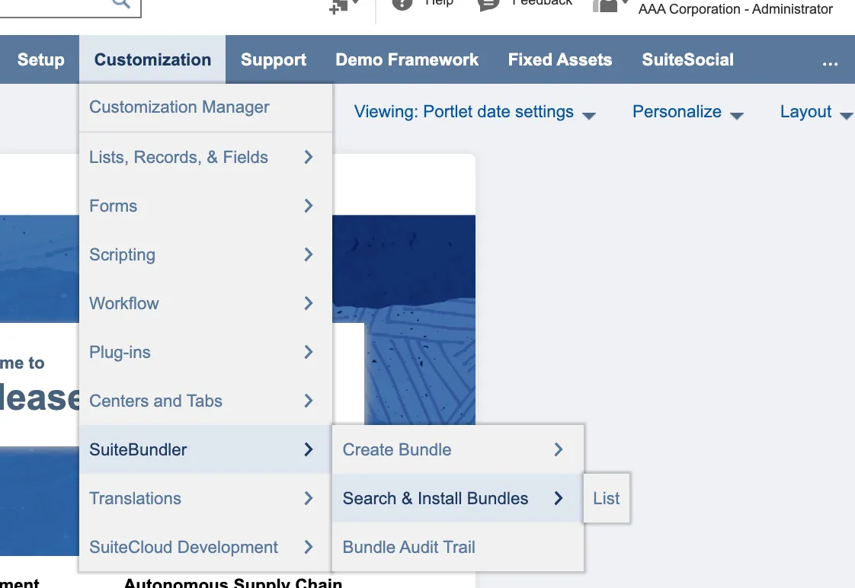
Task: Click the Feedback speech bubble icon
Action: point(488,4)
